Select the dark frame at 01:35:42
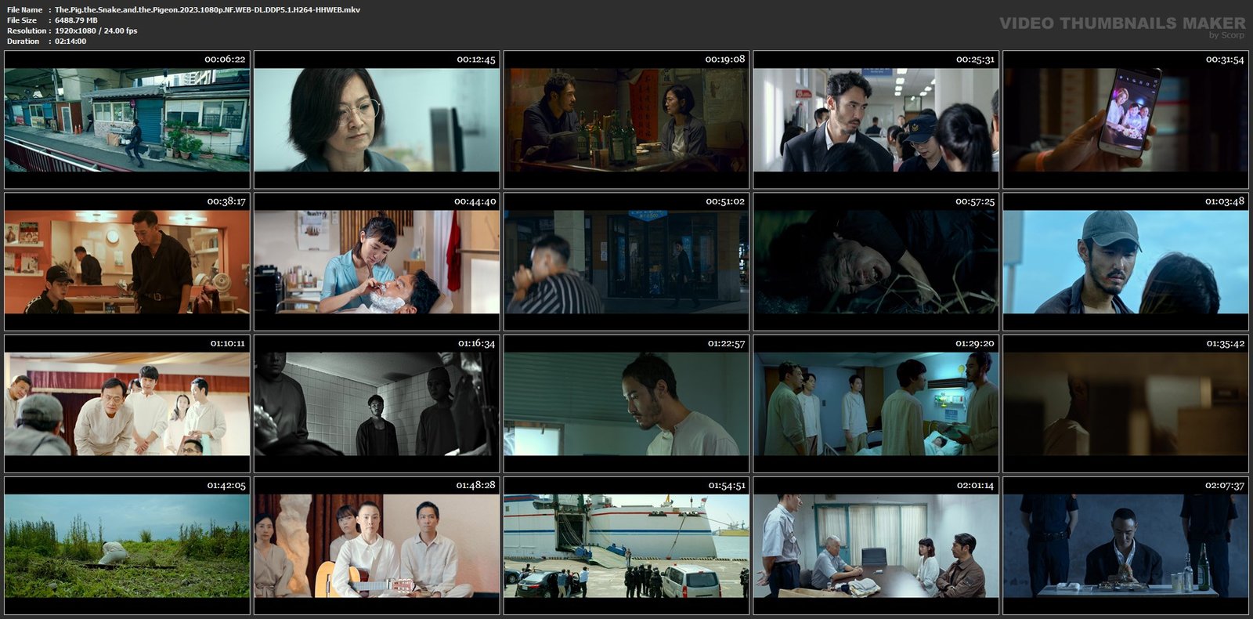 (x=1126, y=404)
